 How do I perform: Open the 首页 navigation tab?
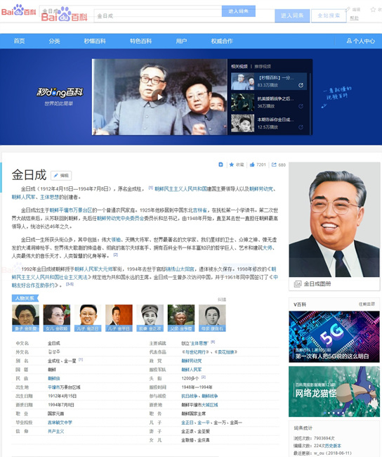[19, 41]
